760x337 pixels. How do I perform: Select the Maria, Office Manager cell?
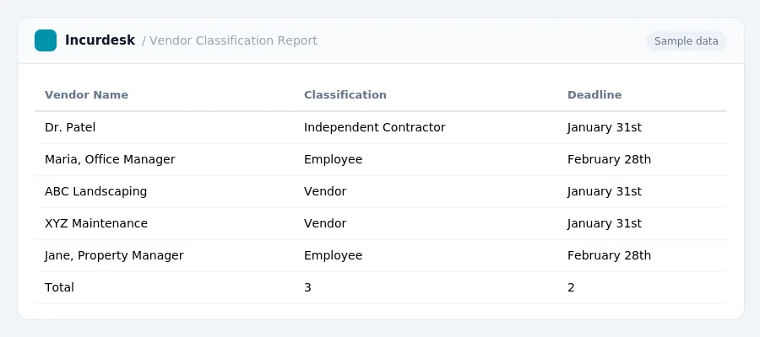pyautogui.click(x=110, y=159)
